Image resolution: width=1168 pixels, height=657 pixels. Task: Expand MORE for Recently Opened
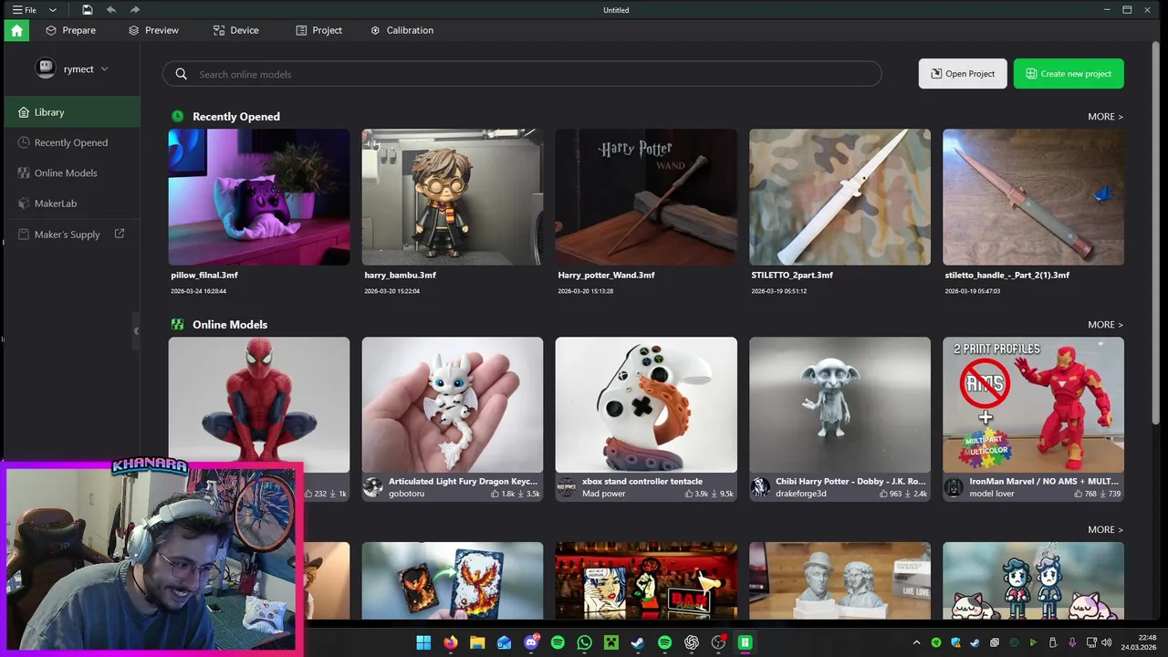point(1105,117)
